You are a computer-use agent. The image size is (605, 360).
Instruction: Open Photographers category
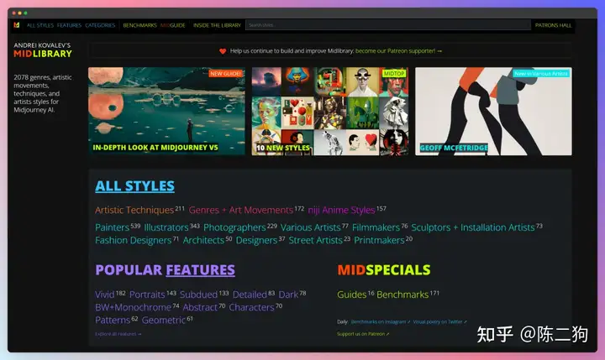[x=234, y=227]
